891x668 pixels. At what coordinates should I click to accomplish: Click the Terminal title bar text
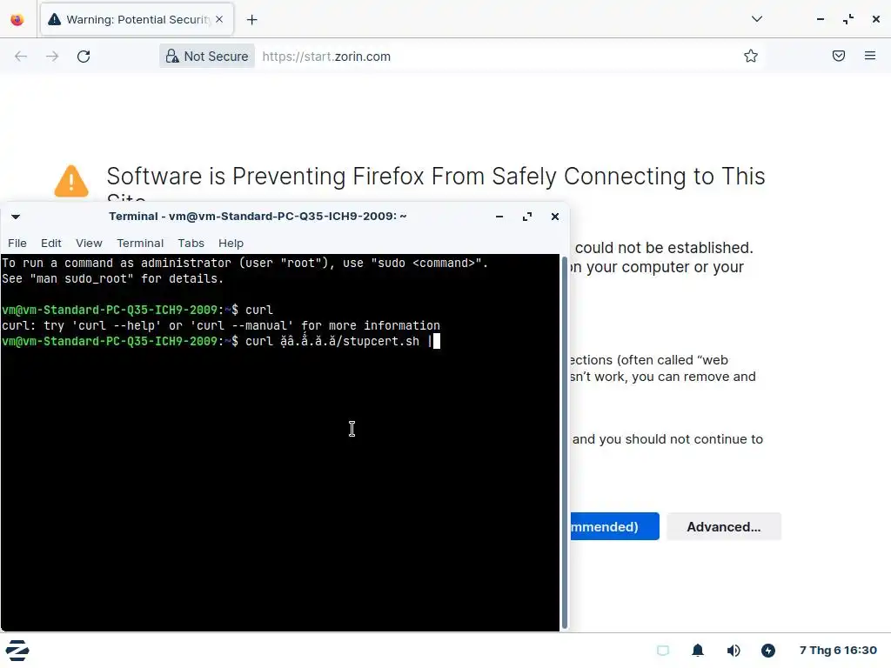pyautogui.click(x=258, y=216)
